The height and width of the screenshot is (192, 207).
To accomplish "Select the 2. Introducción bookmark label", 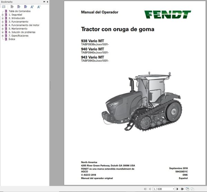I will tap(17, 18).
